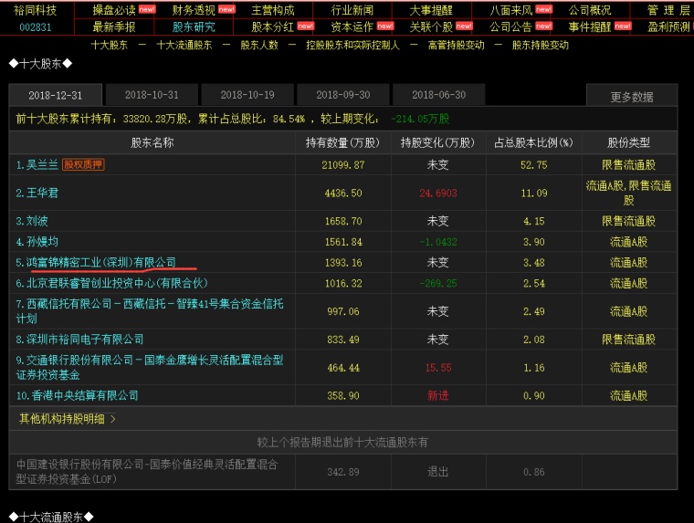Open 大事提醒 section
694x523 pixels.
(x=431, y=10)
